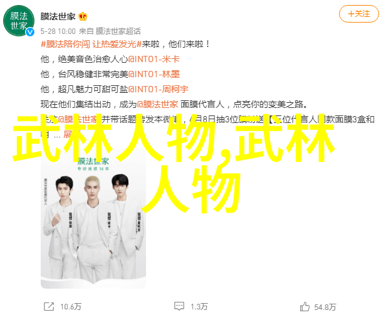
Task: Click the repost count 10.6万
Action: click(71, 307)
